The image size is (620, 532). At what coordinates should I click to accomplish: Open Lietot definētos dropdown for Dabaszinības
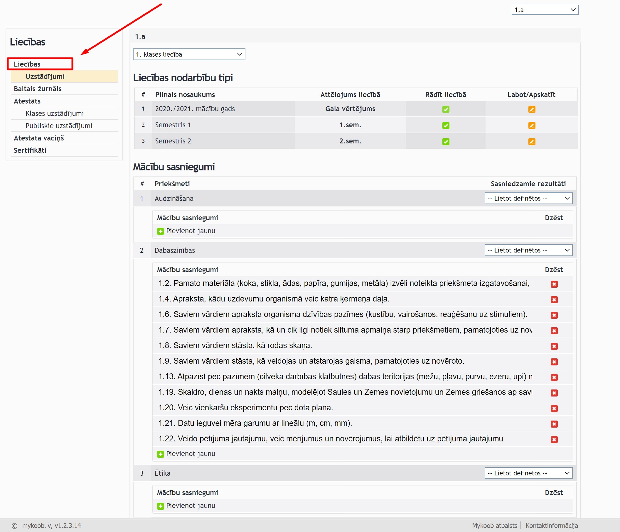click(x=528, y=250)
